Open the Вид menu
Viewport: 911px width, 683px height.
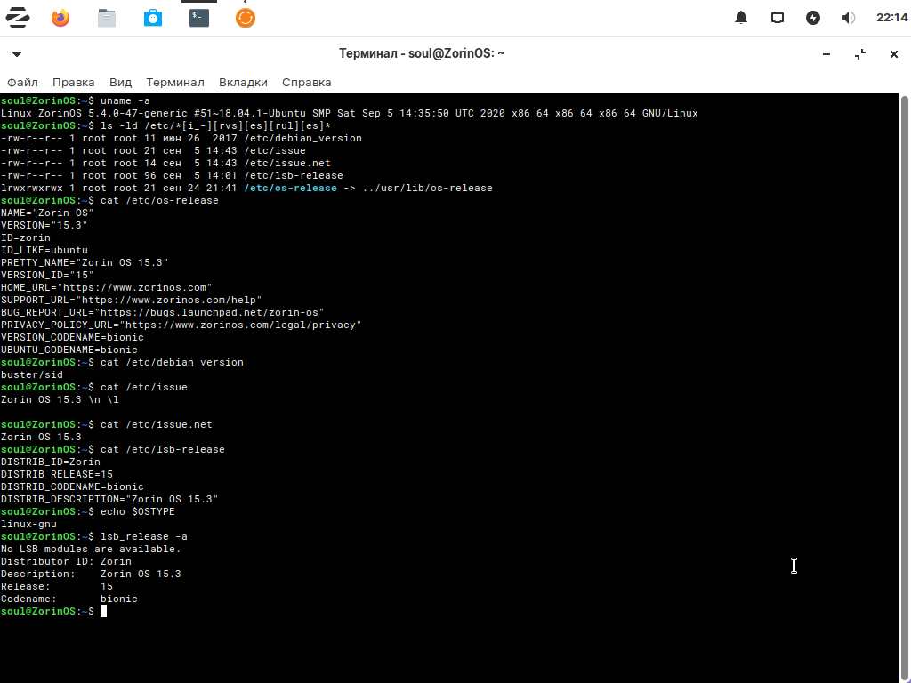pyautogui.click(x=120, y=83)
